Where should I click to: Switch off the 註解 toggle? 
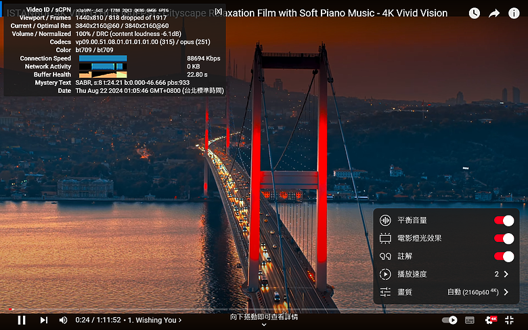click(x=504, y=257)
